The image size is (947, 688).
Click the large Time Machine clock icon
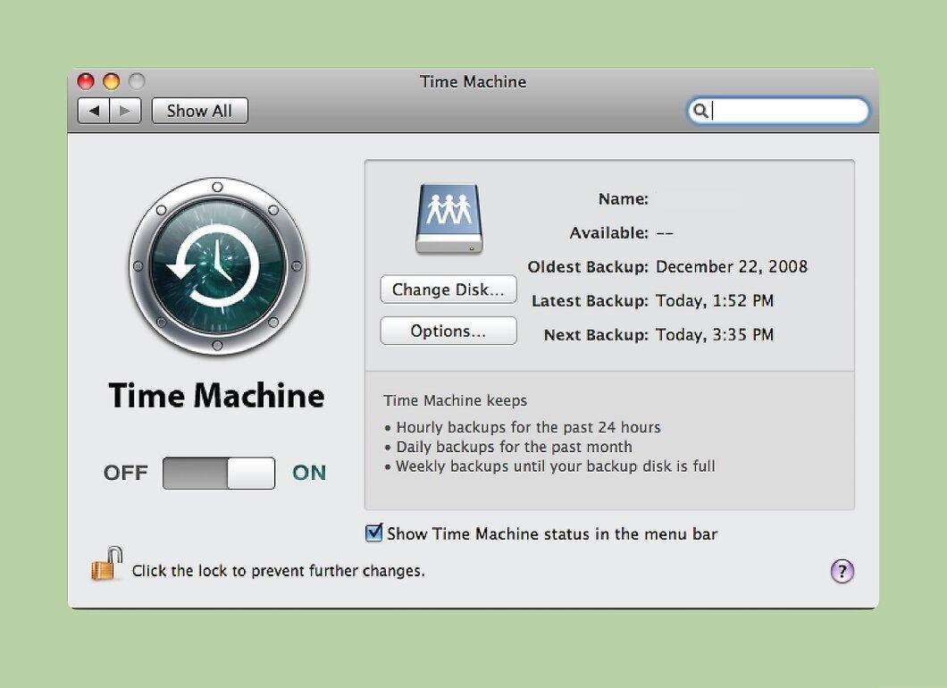click(217, 266)
